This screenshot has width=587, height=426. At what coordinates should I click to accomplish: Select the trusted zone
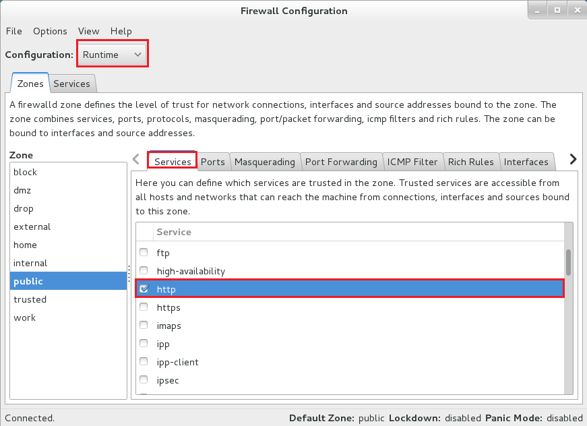pyautogui.click(x=30, y=299)
